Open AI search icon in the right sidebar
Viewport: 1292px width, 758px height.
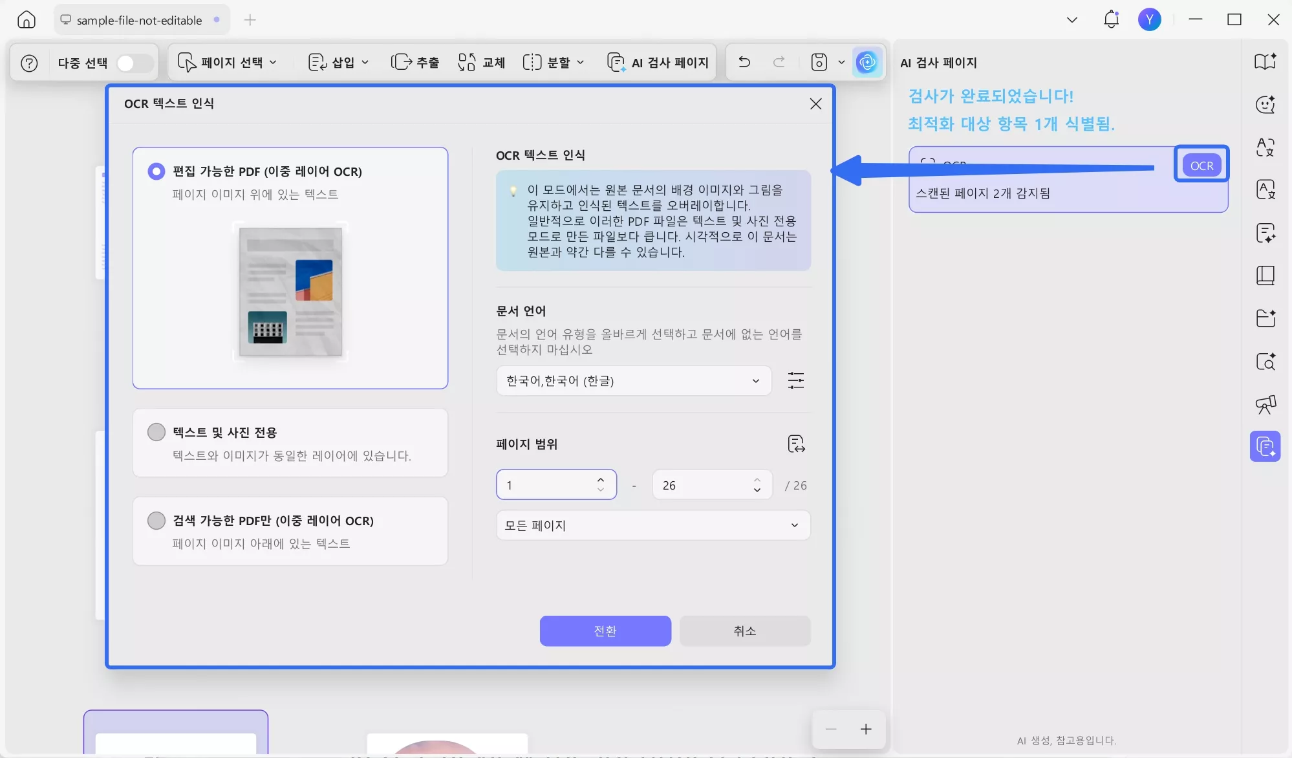point(1265,362)
